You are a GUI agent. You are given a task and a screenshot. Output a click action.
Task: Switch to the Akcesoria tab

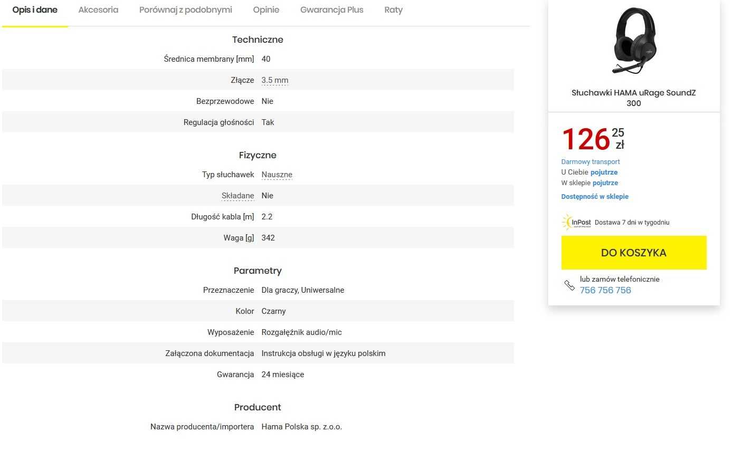98,10
